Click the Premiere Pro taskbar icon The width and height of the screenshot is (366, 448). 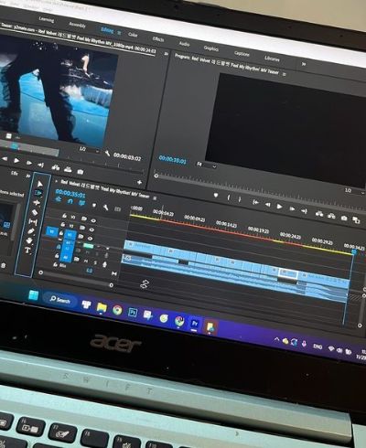point(195,324)
